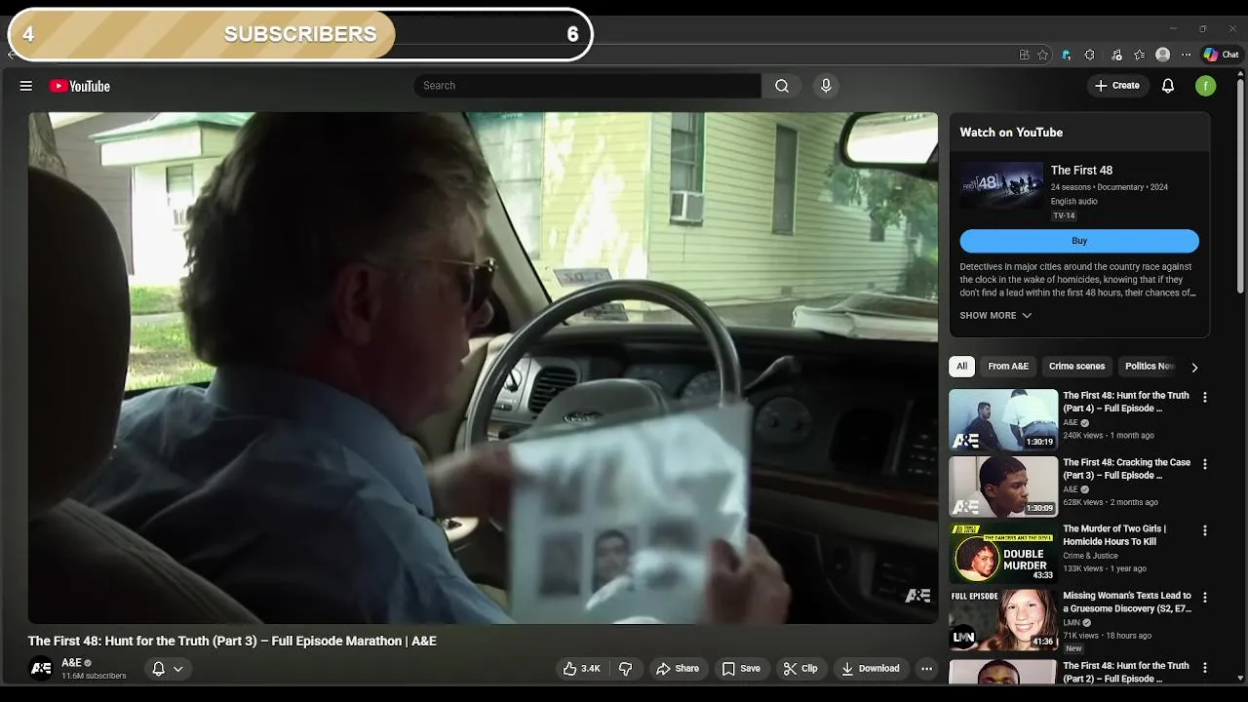Open options for Hunt for the Truth Part 2
The height and width of the screenshot is (702, 1248).
(x=1205, y=668)
